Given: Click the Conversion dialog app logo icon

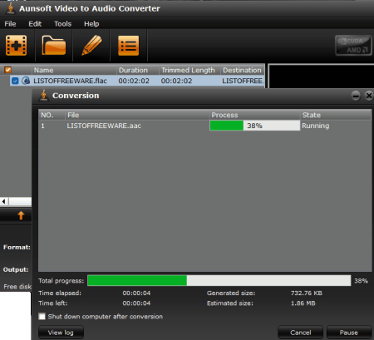Looking at the screenshot, I should click(43, 96).
